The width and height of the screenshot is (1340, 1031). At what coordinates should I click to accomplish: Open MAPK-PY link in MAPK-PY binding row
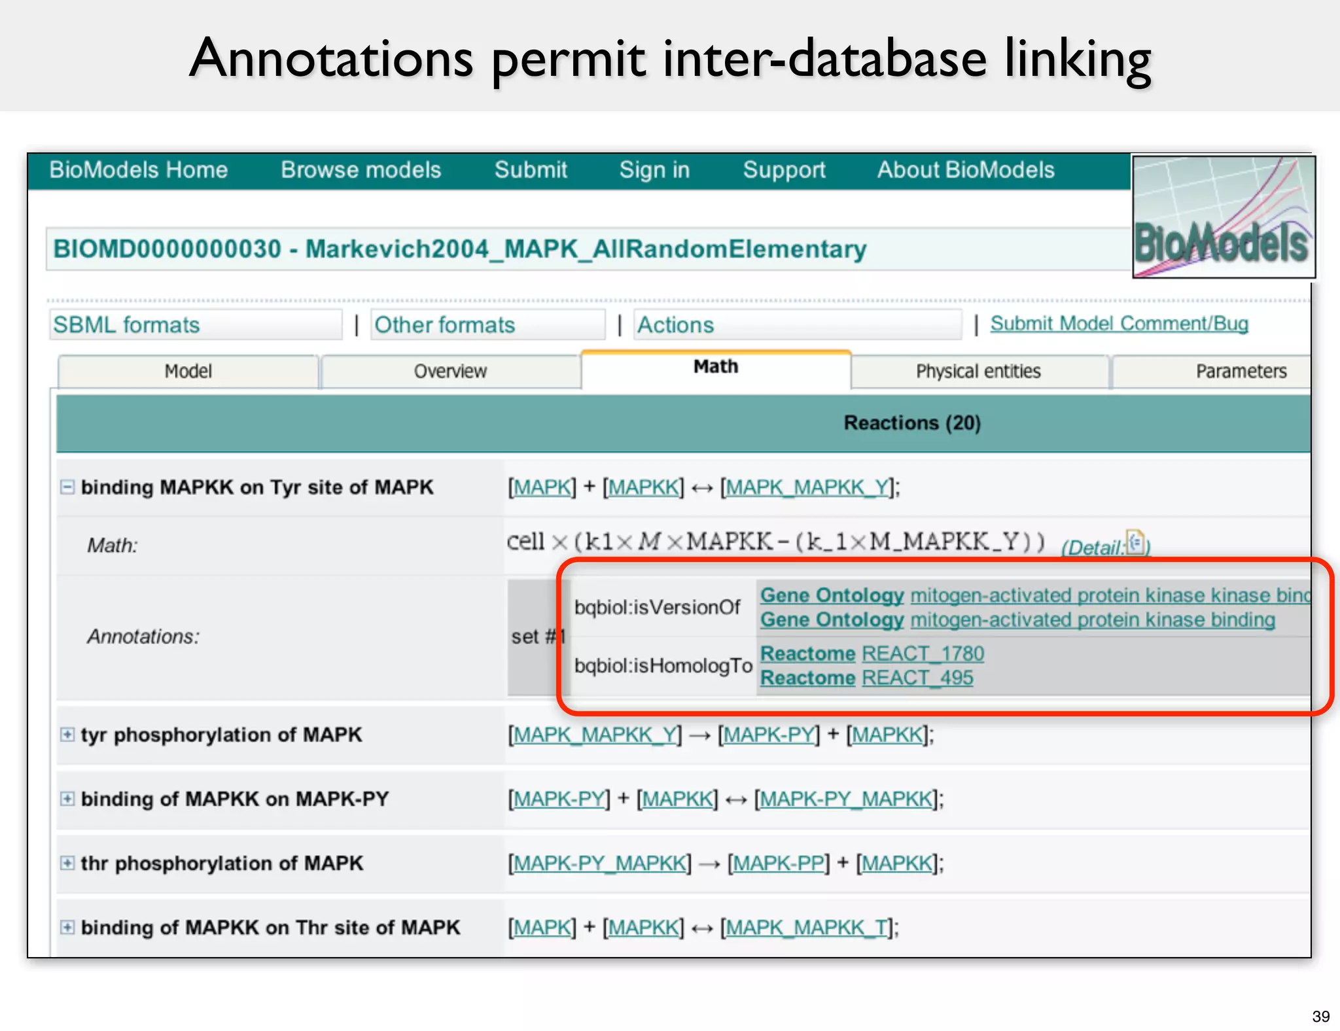pos(559,799)
